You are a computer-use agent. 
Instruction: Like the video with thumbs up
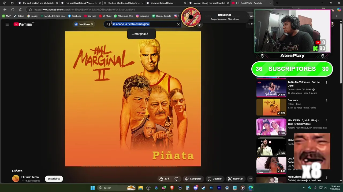pyautogui.click(x=164, y=179)
